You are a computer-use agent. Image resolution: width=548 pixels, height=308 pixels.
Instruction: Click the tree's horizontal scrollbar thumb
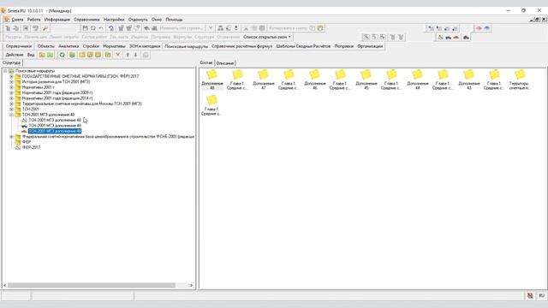pyautogui.click(x=92, y=285)
